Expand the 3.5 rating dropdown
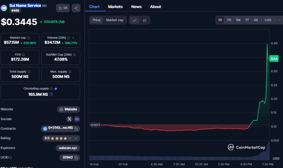The width and height of the screenshot is (283, 168). pos(76,138)
